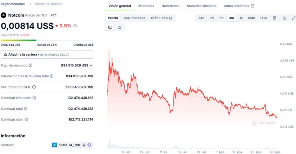
Task: Select the 1a time range
Action: coord(241,18)
